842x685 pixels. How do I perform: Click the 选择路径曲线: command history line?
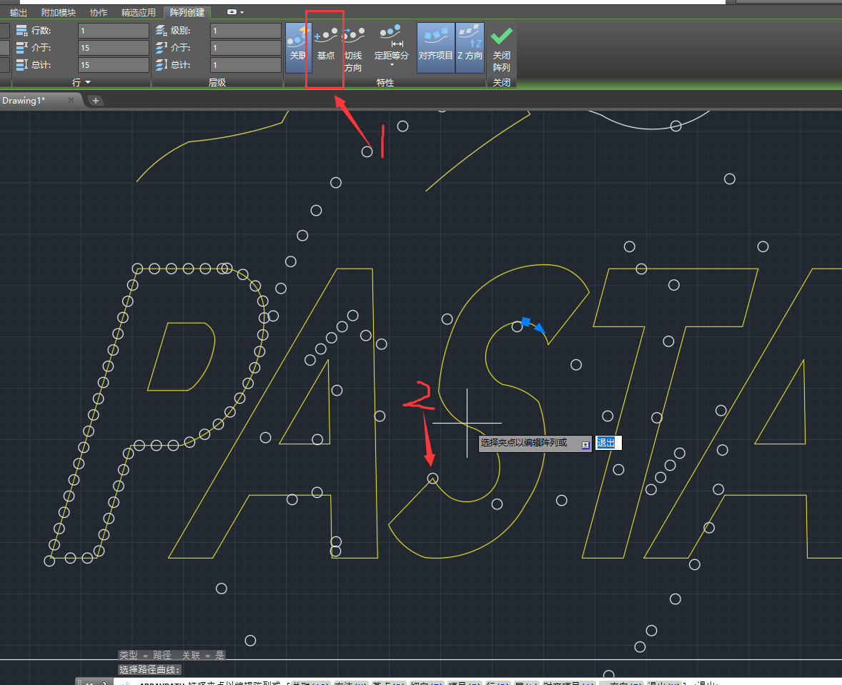point(149,669)
